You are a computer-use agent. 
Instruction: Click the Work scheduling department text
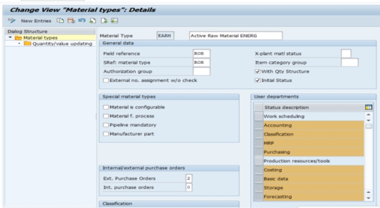[x=284, y=116]
